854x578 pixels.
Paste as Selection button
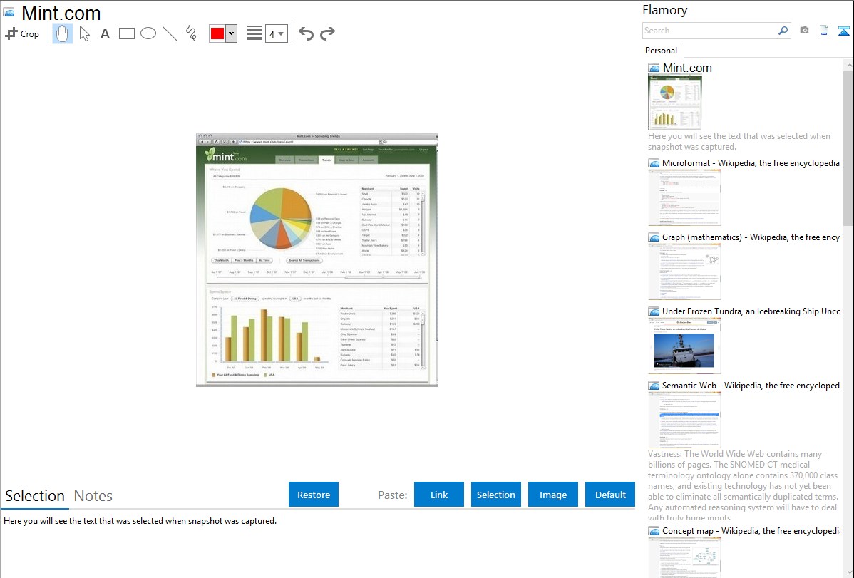coord(495,495)
